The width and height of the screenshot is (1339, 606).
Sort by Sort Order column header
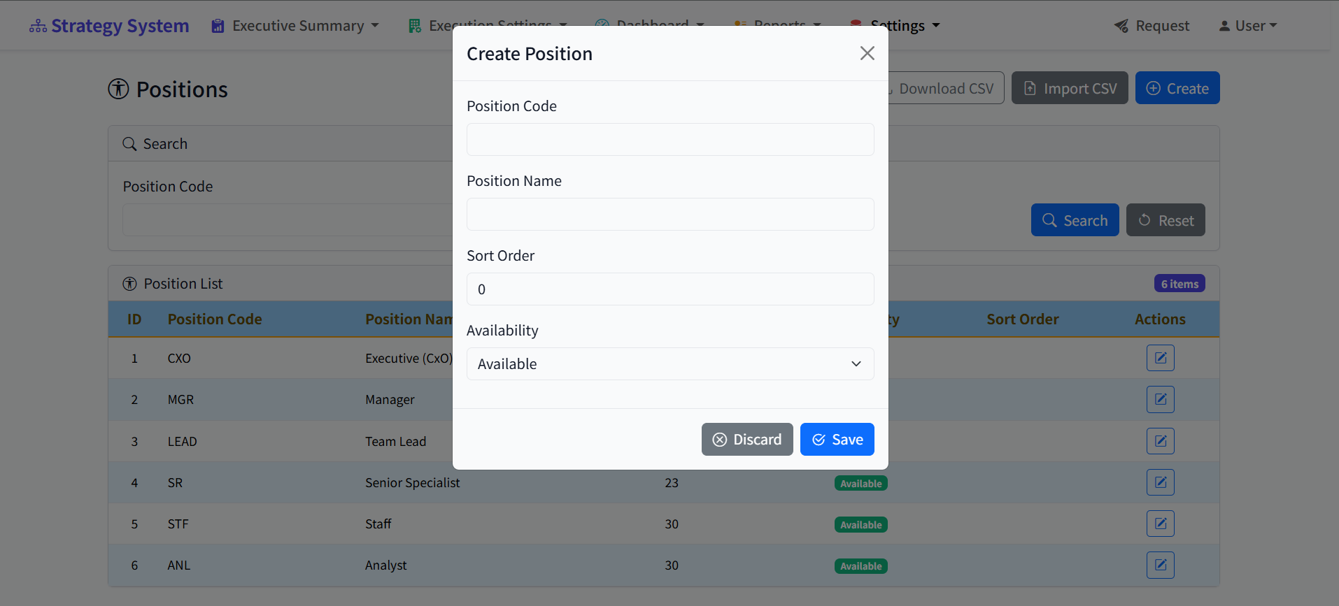(1023, 319)
